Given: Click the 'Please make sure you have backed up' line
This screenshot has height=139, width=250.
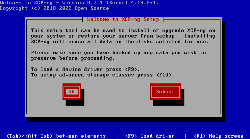Looking at the screenshot, I should 118,53.
